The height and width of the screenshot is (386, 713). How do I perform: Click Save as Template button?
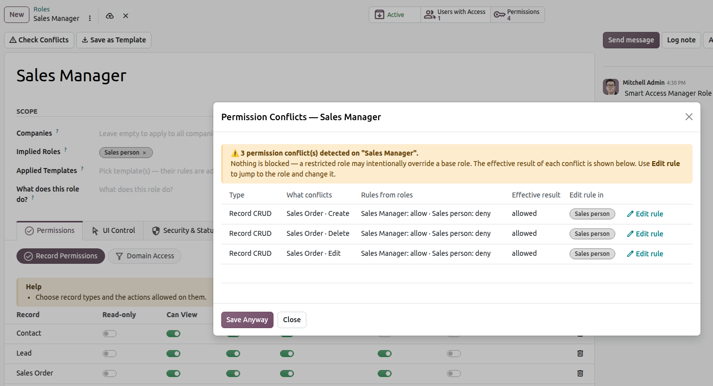pyautogui.click(x=114, y=40)
